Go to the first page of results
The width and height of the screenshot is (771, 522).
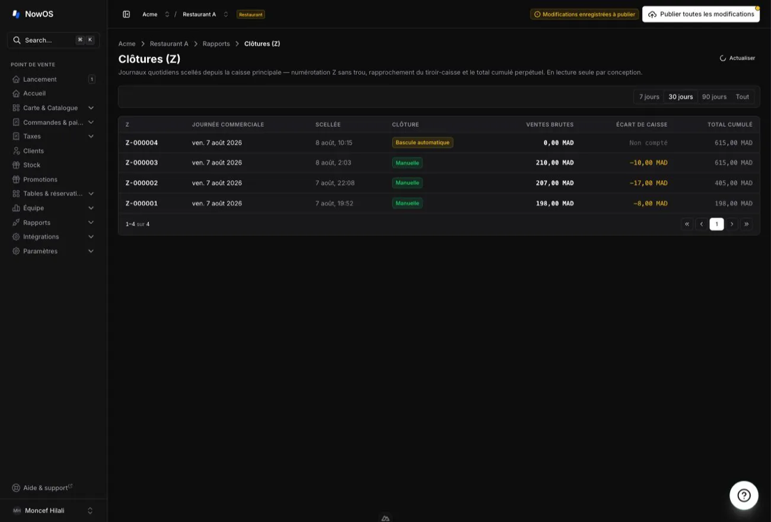687,224
